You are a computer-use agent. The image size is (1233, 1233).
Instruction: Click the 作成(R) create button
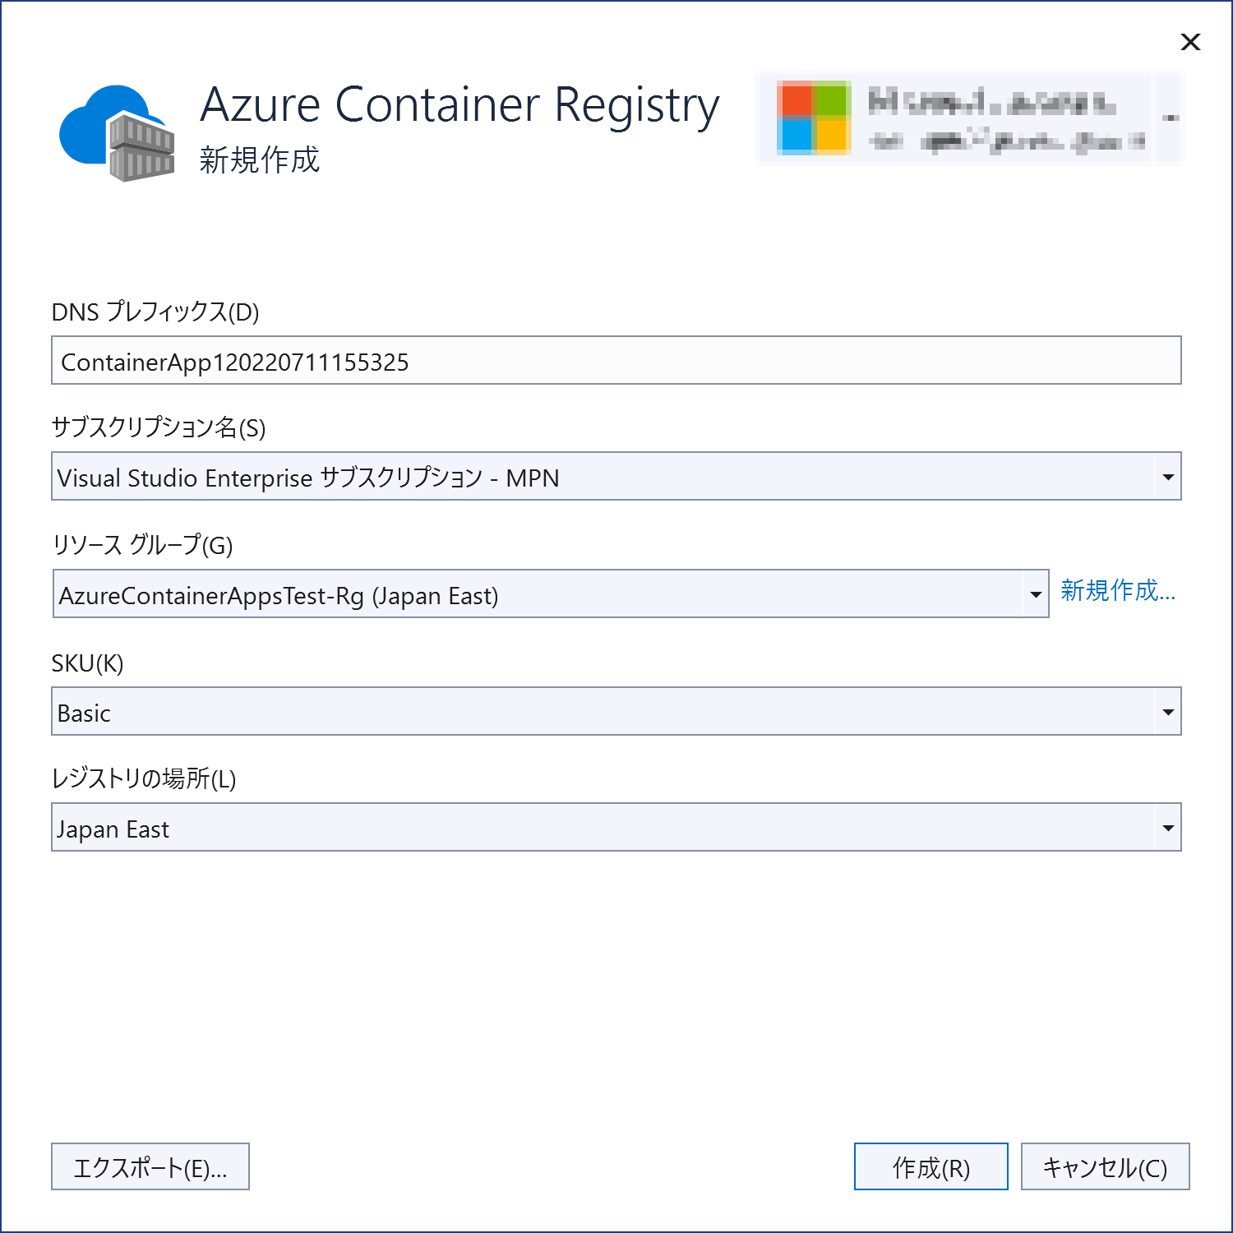[931, 1166]
